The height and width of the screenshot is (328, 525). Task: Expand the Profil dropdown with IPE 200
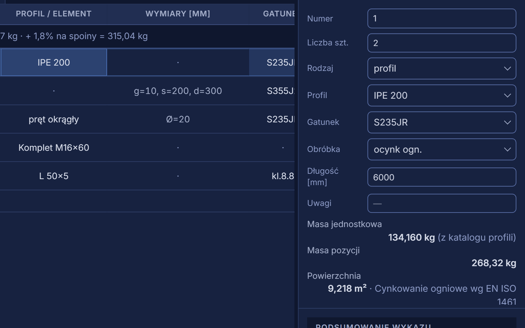[442, 95]
